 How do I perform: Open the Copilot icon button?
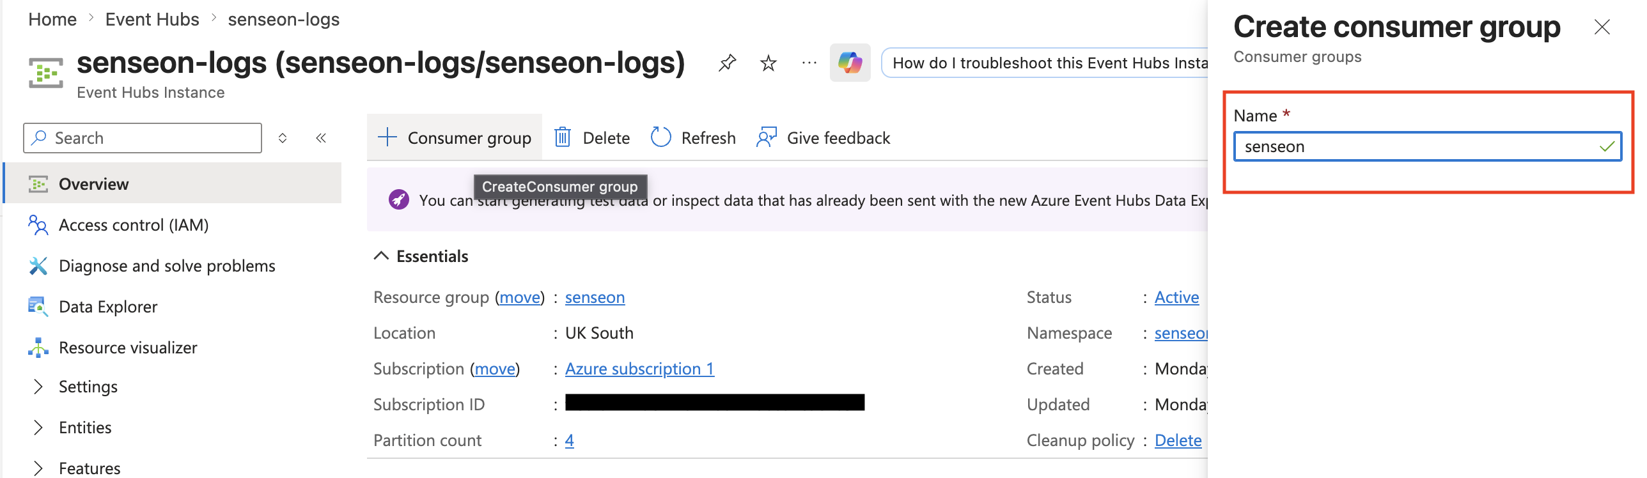click(x=850, y=63)
